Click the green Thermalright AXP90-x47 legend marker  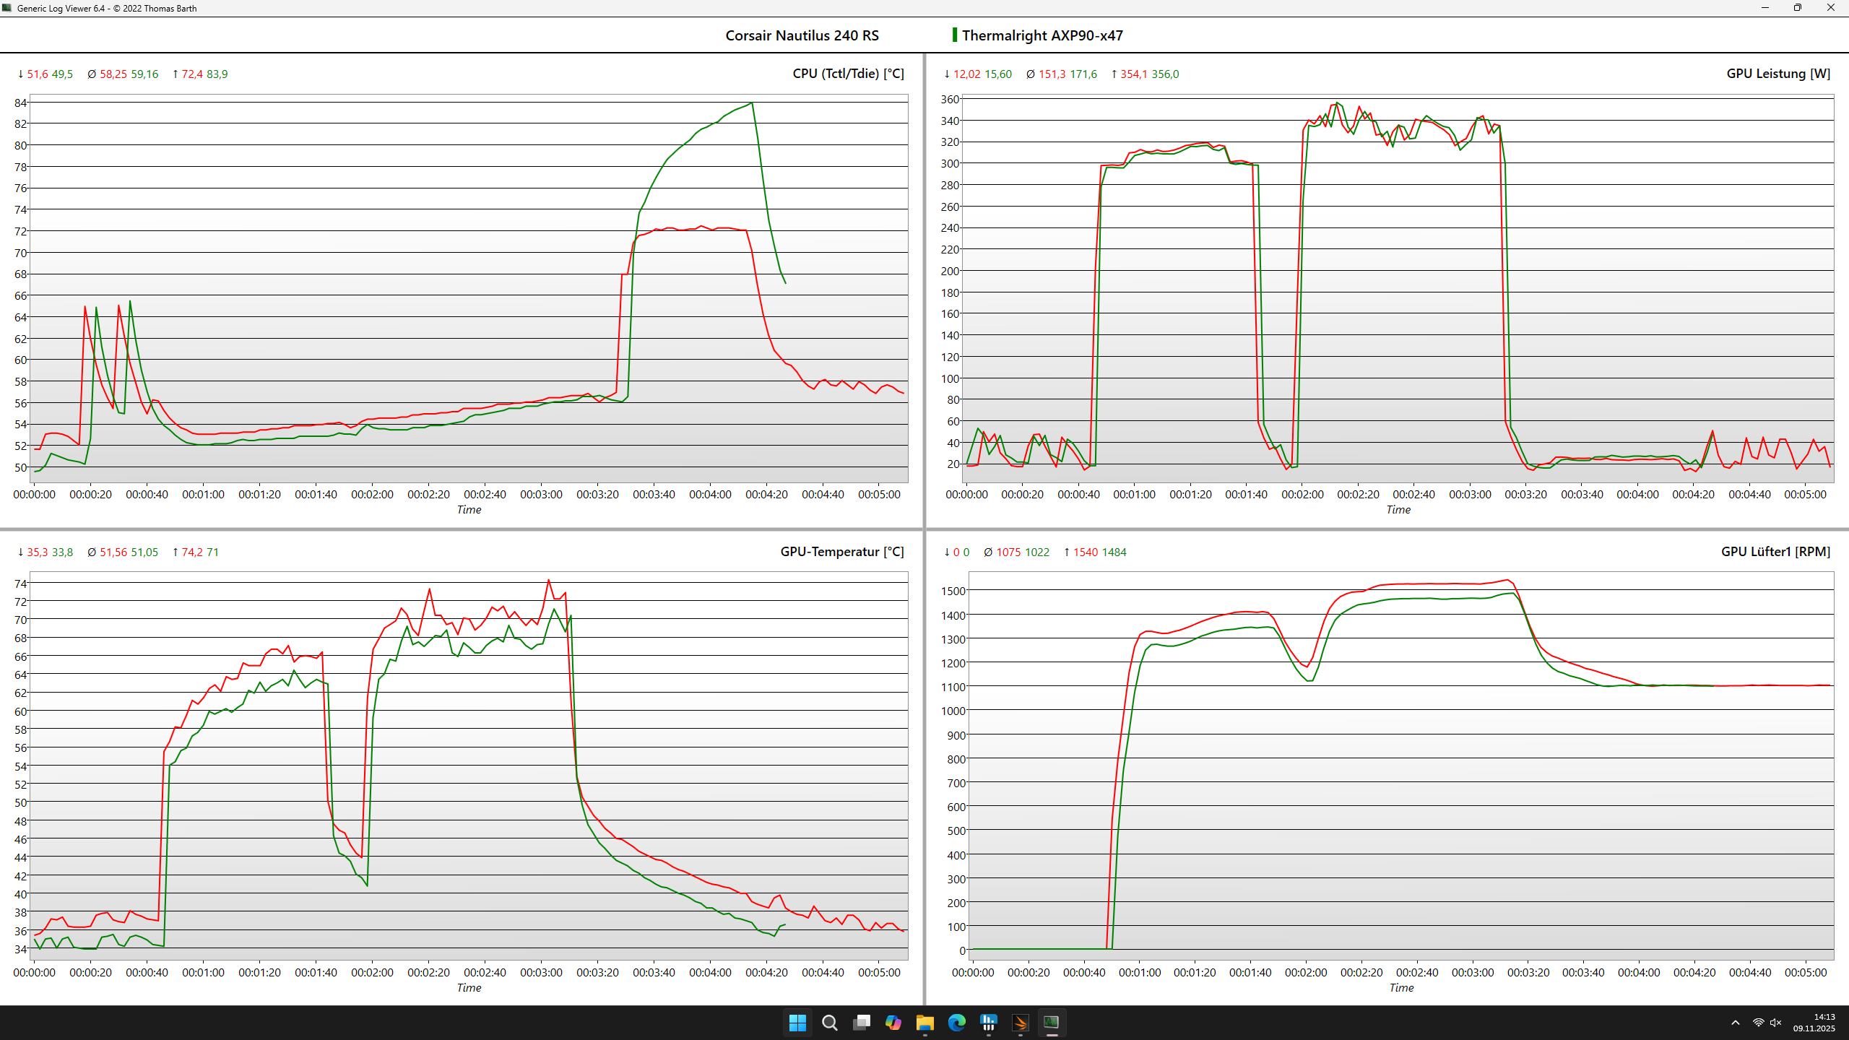[954, 35]
